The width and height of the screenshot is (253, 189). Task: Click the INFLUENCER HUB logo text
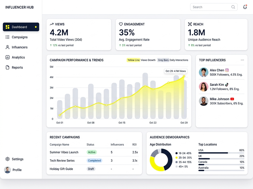point(19,7)
